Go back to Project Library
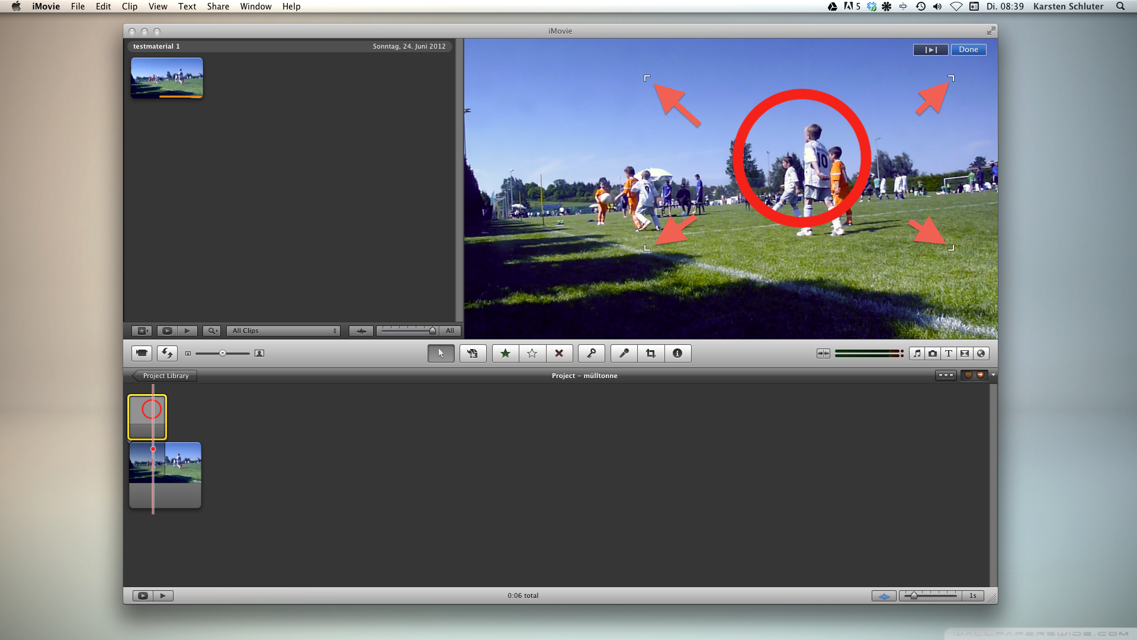The height and width of the screenshot is (640, 1137). (165, 376)
